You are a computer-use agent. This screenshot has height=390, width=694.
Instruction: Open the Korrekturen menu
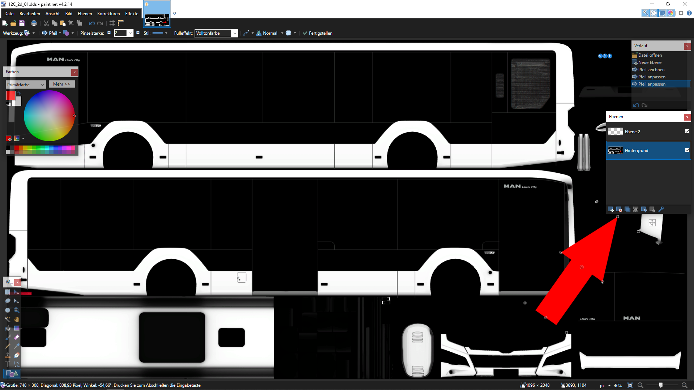[108, 14]
